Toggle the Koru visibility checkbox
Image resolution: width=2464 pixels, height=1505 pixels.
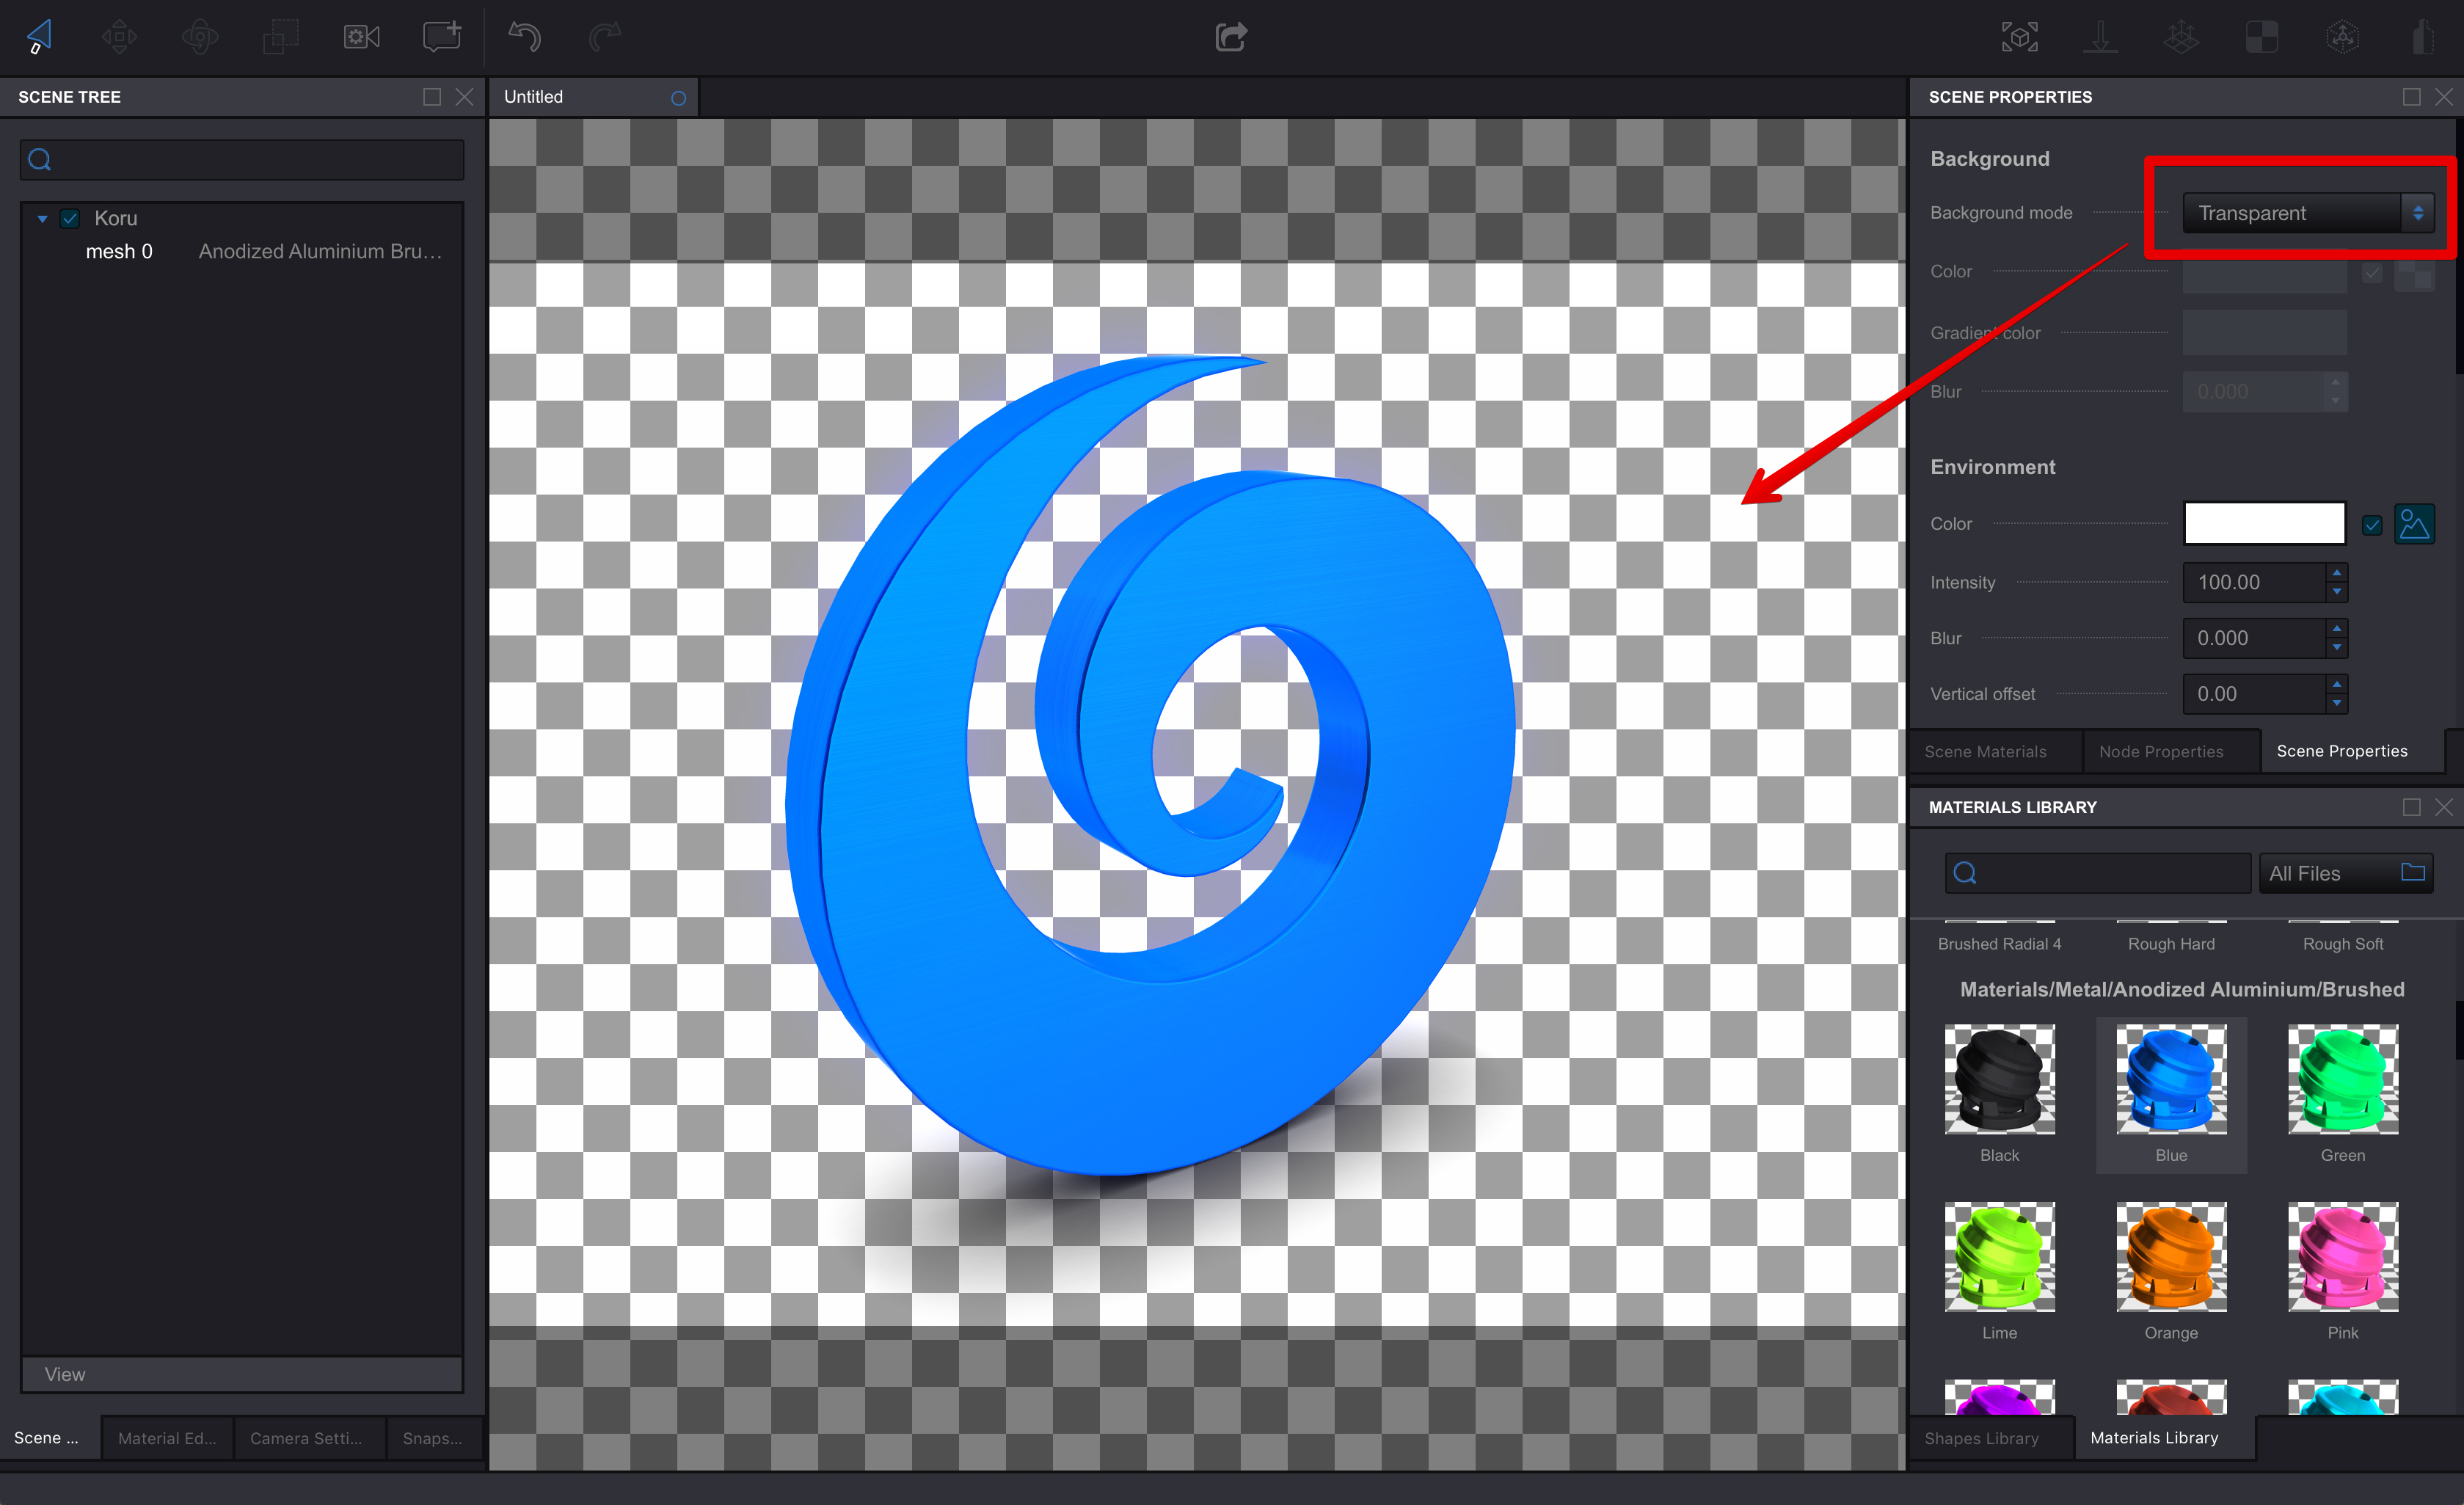pyautogui.click(x=70, y=218)
